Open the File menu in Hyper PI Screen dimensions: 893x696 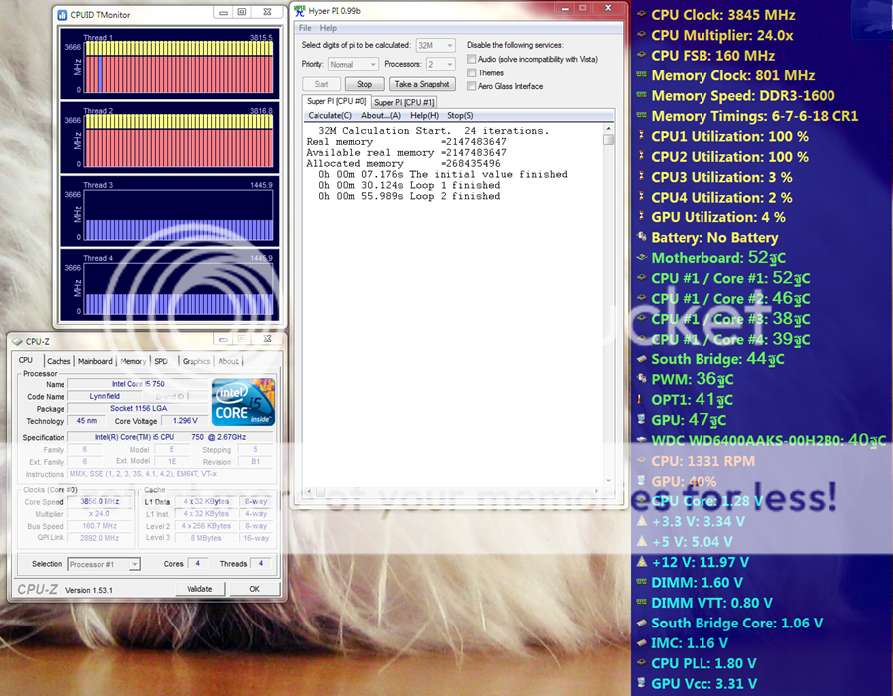click(x=306, y=28)
